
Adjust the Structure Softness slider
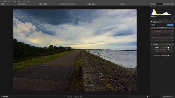(165, 49)
